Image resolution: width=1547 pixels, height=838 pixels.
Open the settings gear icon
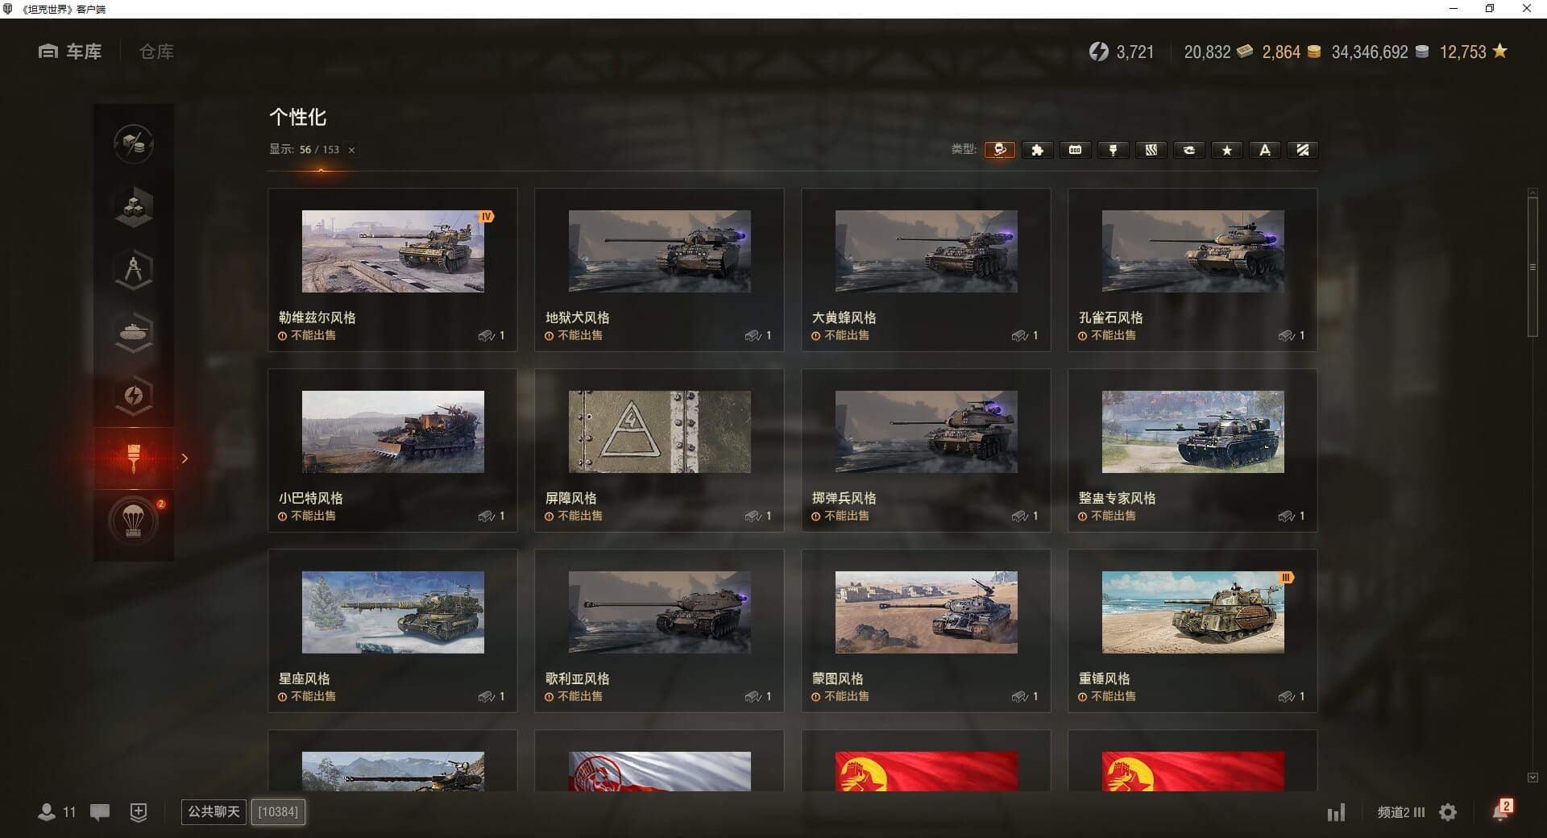pyautogui.click(x=1448, y=812)
